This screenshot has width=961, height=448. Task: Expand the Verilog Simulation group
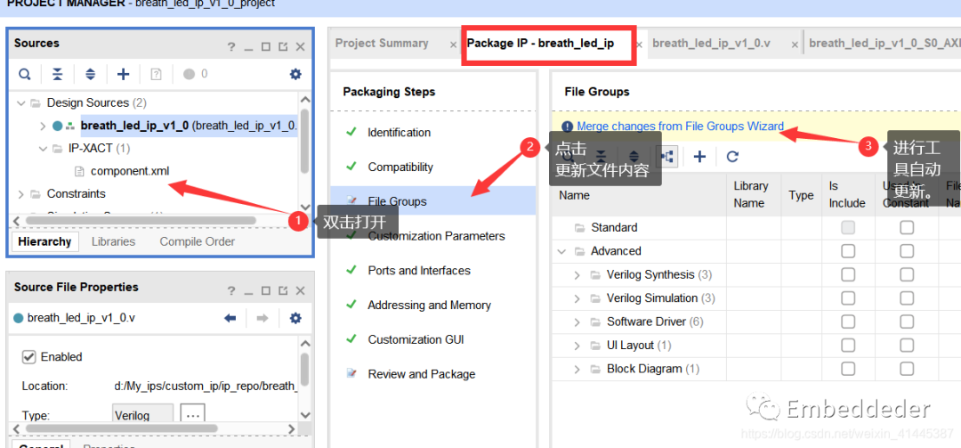(x=577, y=298)
